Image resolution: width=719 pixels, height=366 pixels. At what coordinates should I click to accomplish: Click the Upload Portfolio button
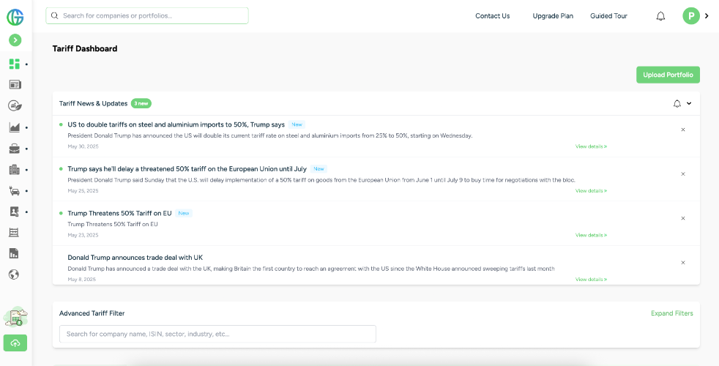point(668,75)
